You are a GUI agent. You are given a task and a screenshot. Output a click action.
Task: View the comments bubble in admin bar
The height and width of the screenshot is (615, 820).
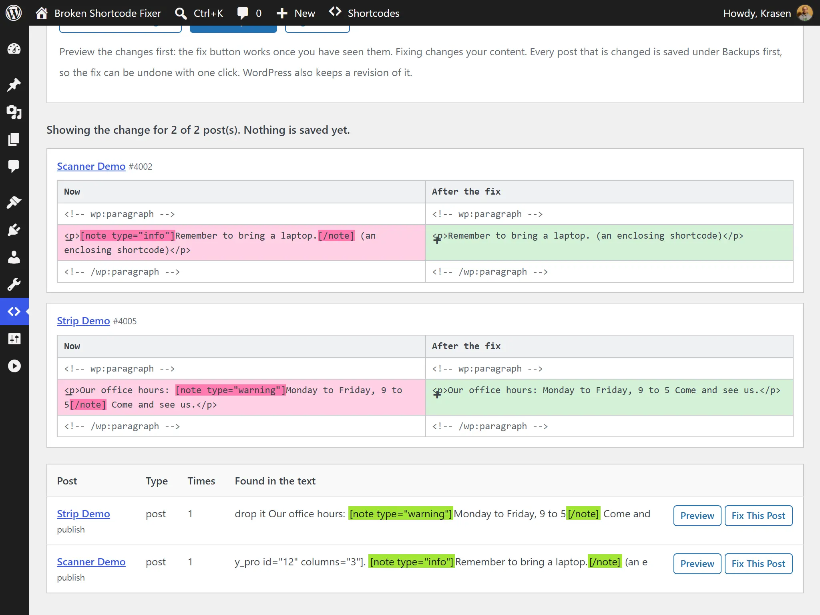249,13
